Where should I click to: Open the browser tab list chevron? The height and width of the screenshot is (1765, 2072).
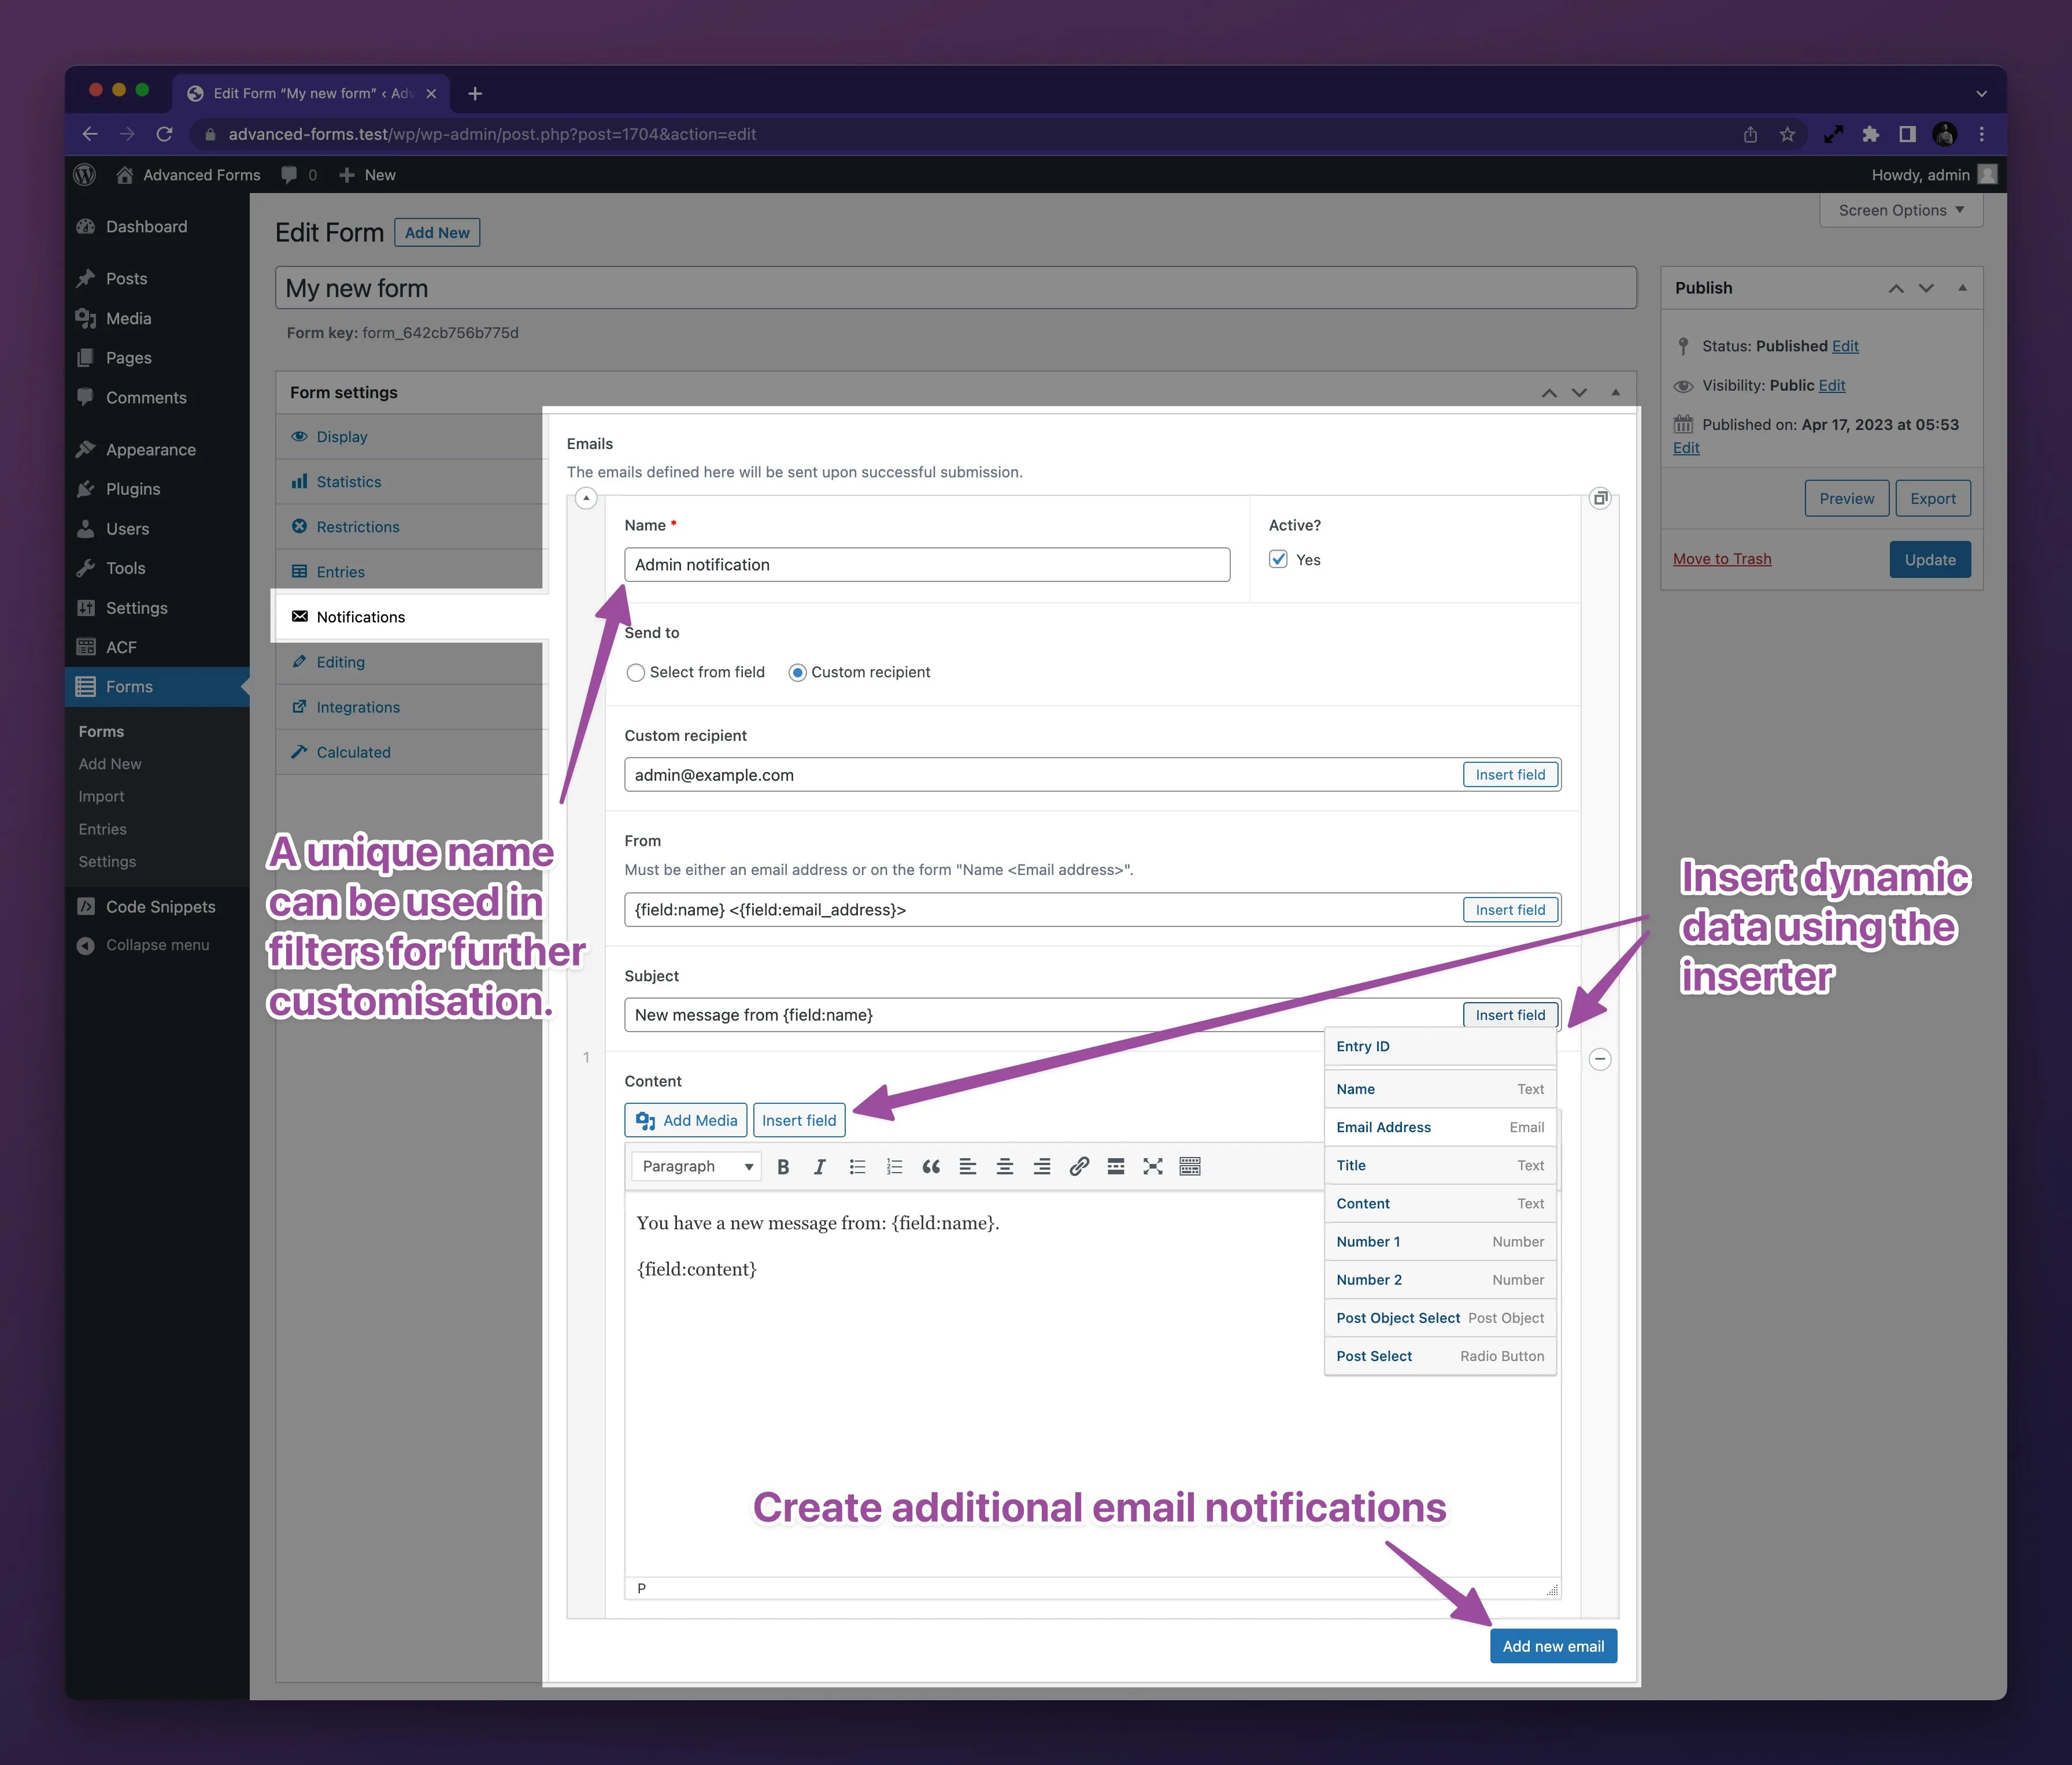[1981, 93]
